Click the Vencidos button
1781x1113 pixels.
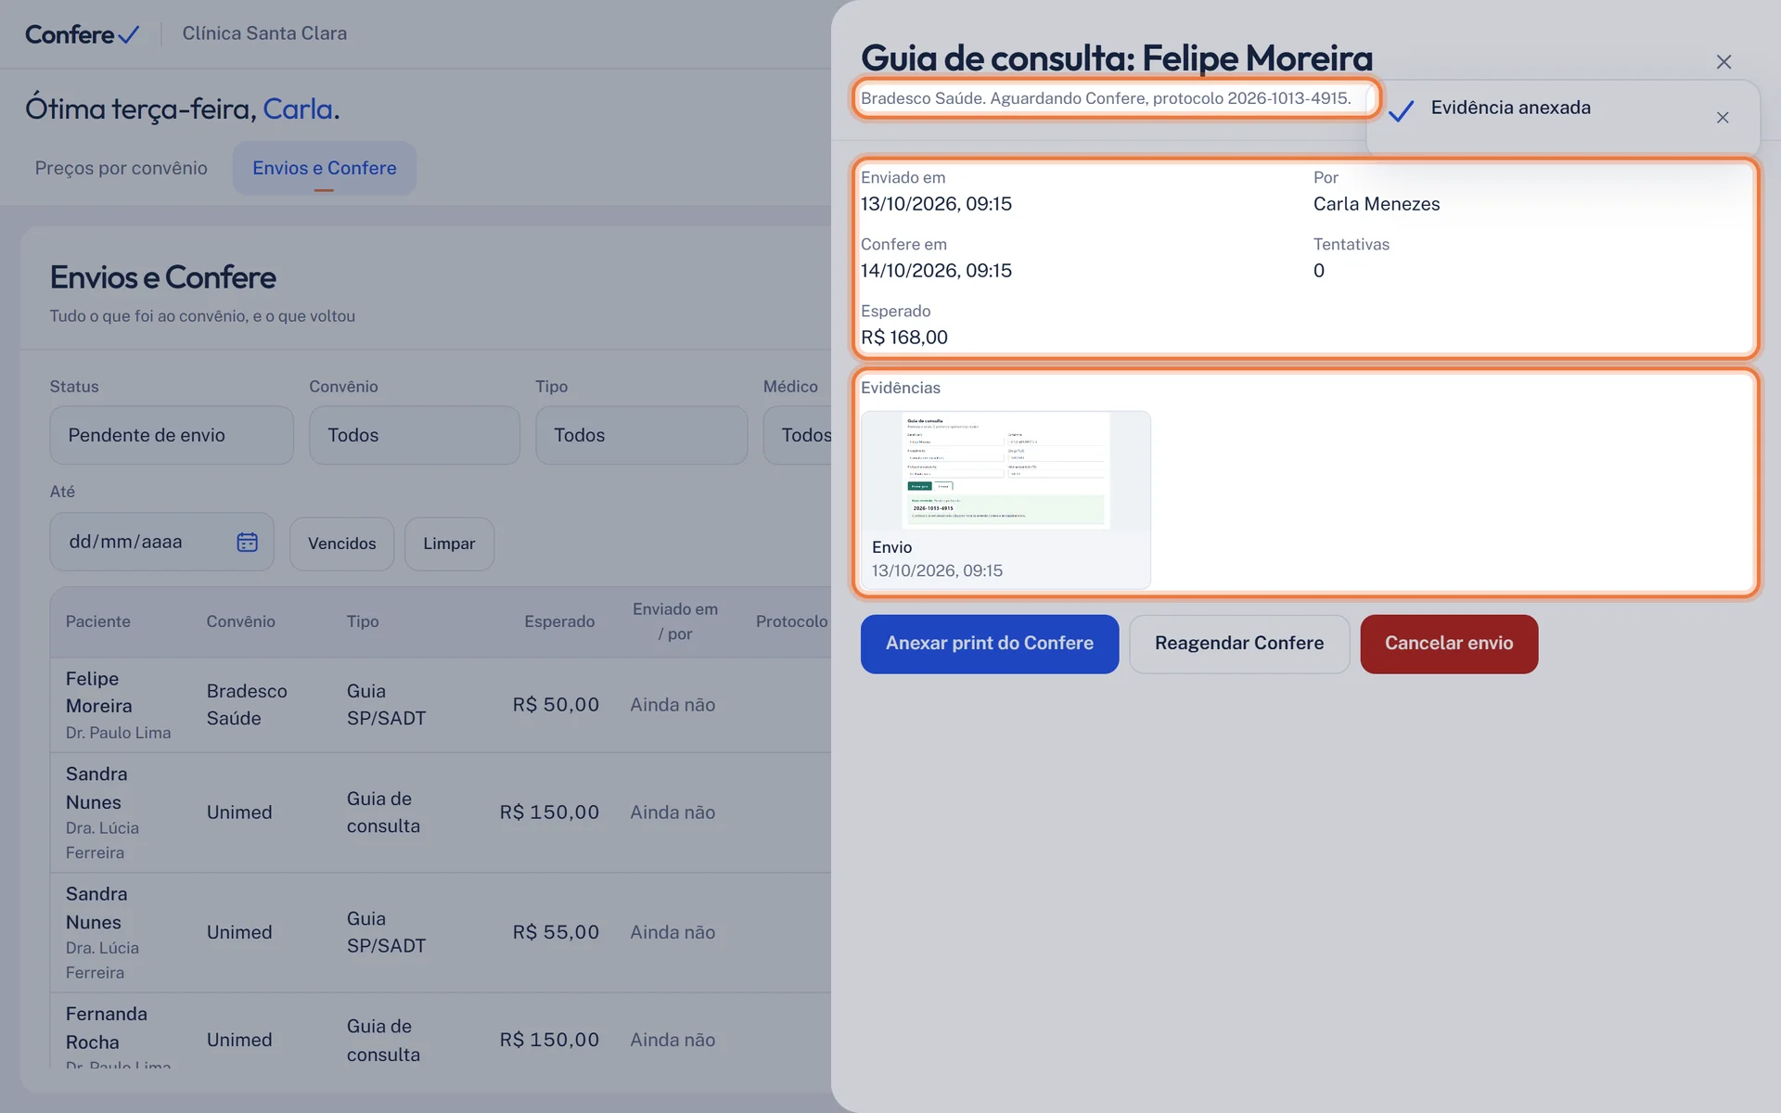tap(342, 544)
